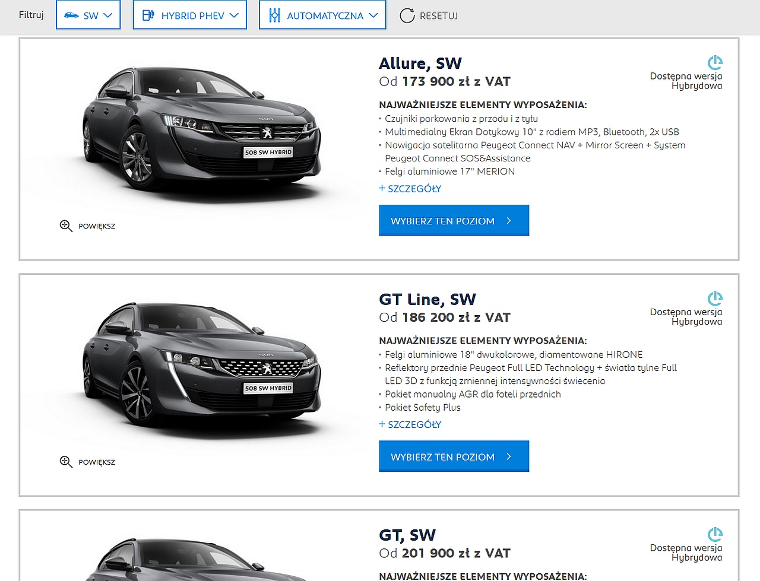Click Dostępna wersja Hybrydowa text on GT Line card

(x=686, y=316)
